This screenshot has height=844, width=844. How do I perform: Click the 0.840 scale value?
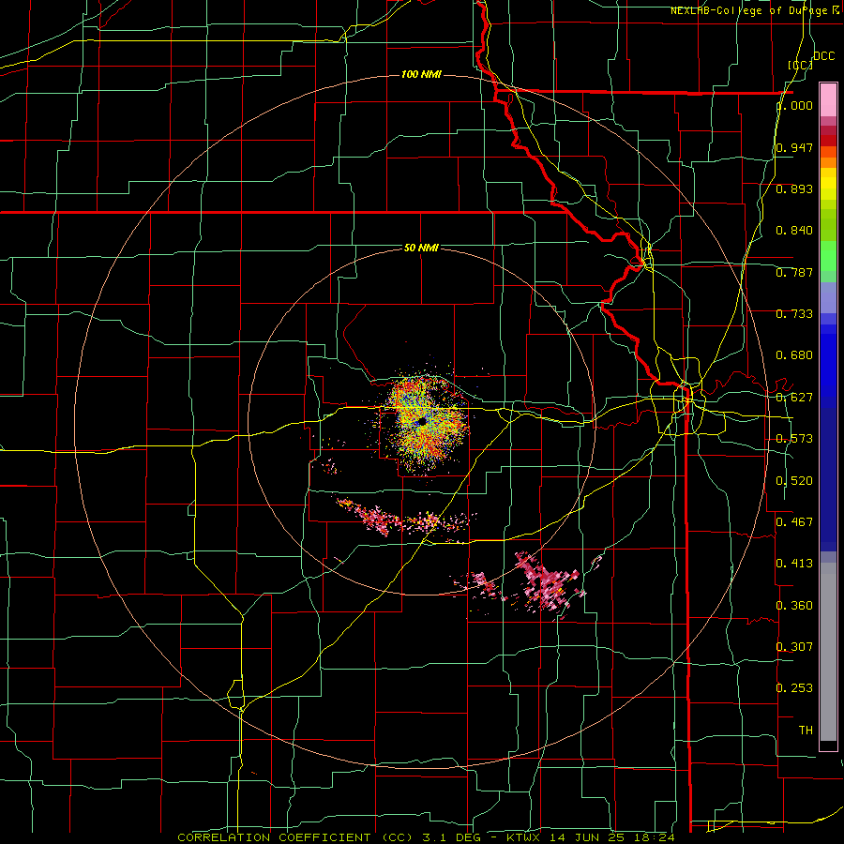795,231
